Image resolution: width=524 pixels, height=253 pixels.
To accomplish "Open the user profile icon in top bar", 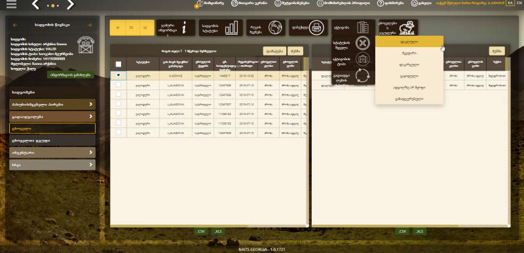I will pyautogui.click(x=320, y=3).
